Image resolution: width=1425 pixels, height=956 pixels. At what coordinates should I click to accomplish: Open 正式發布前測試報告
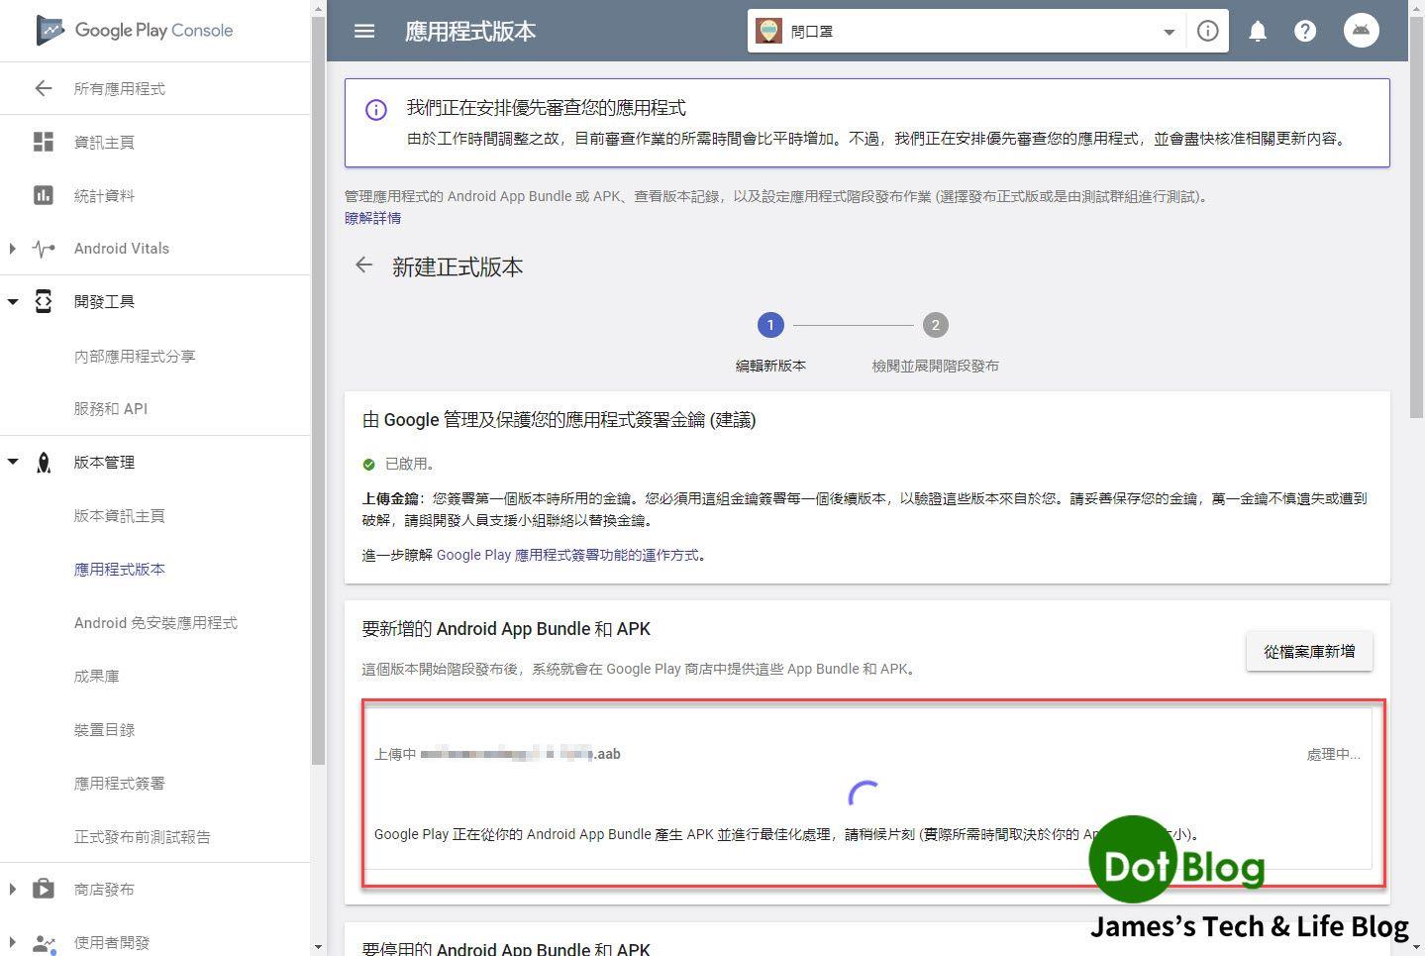pyautogui.click(x=142, y=837)
